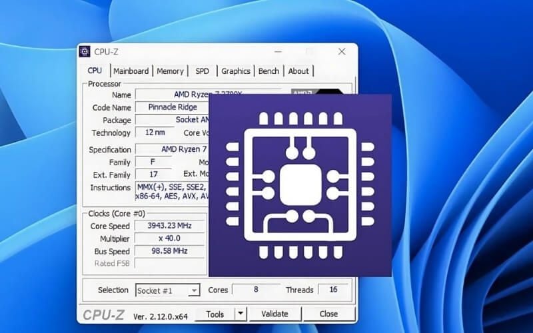This screenshot has width=533, height=333.
Task: Switch to the SPD tab
Action: click(203, 71)
